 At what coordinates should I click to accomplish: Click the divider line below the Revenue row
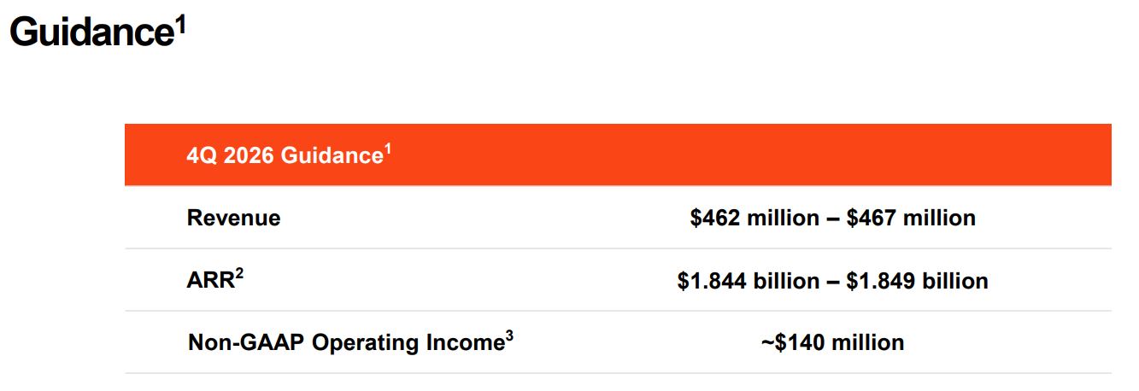pos(618,248)
